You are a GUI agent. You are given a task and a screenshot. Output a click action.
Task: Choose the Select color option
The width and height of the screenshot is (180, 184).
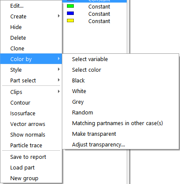point(120,70)
